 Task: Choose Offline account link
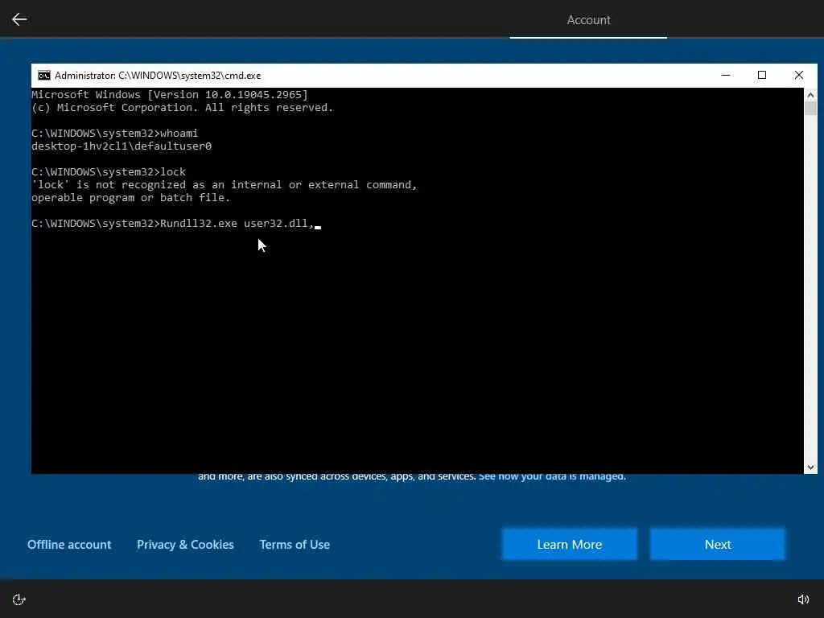[x=69, y=545]
